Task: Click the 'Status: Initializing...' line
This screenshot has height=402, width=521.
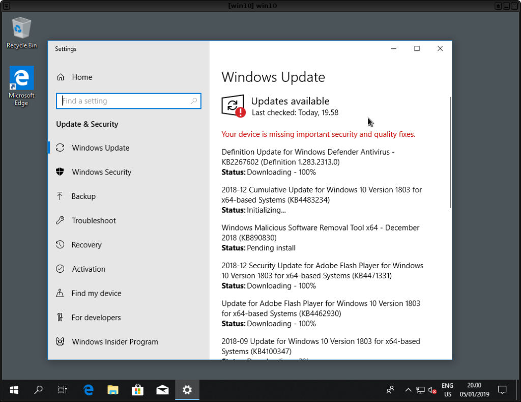Action: pos(253,210)
